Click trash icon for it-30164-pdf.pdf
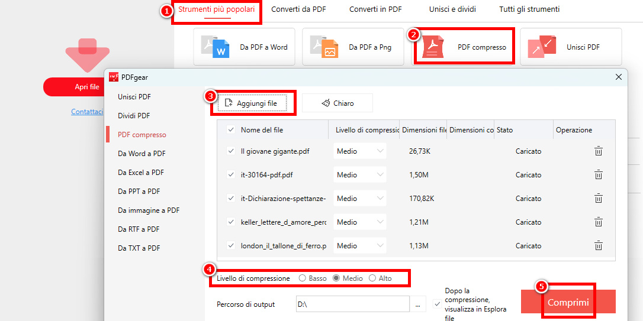This screenshot has width=643, height=321. click(599, 175)
